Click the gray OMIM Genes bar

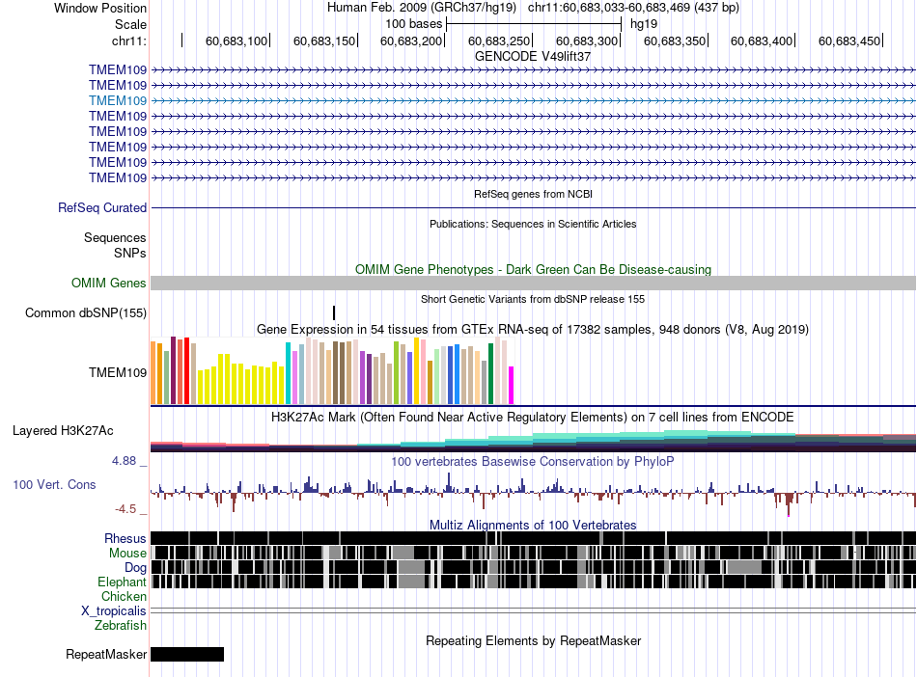(534, 284)
